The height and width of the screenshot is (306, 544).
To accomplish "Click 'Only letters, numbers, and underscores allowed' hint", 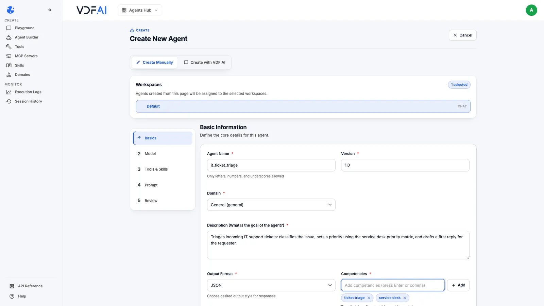I will (245, 176).
